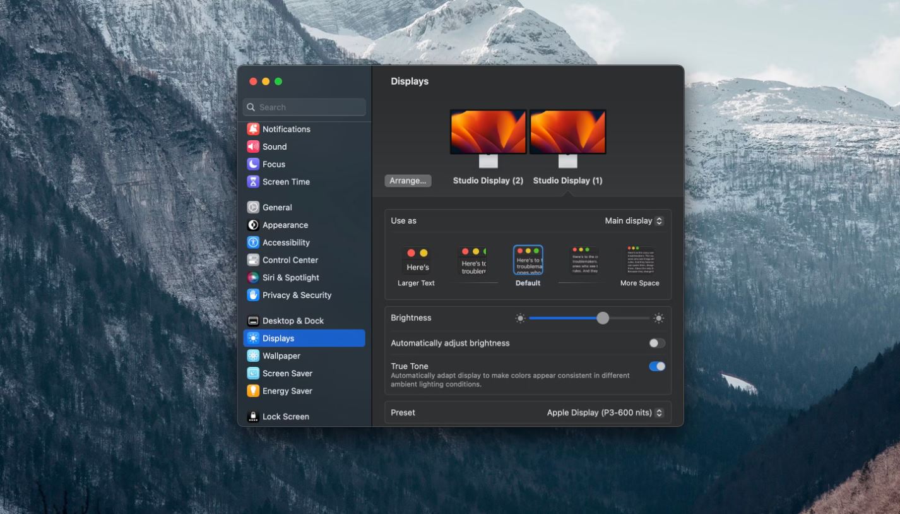Click the General gear icon
Screen dimensions: 900x514
coord(253,207)
